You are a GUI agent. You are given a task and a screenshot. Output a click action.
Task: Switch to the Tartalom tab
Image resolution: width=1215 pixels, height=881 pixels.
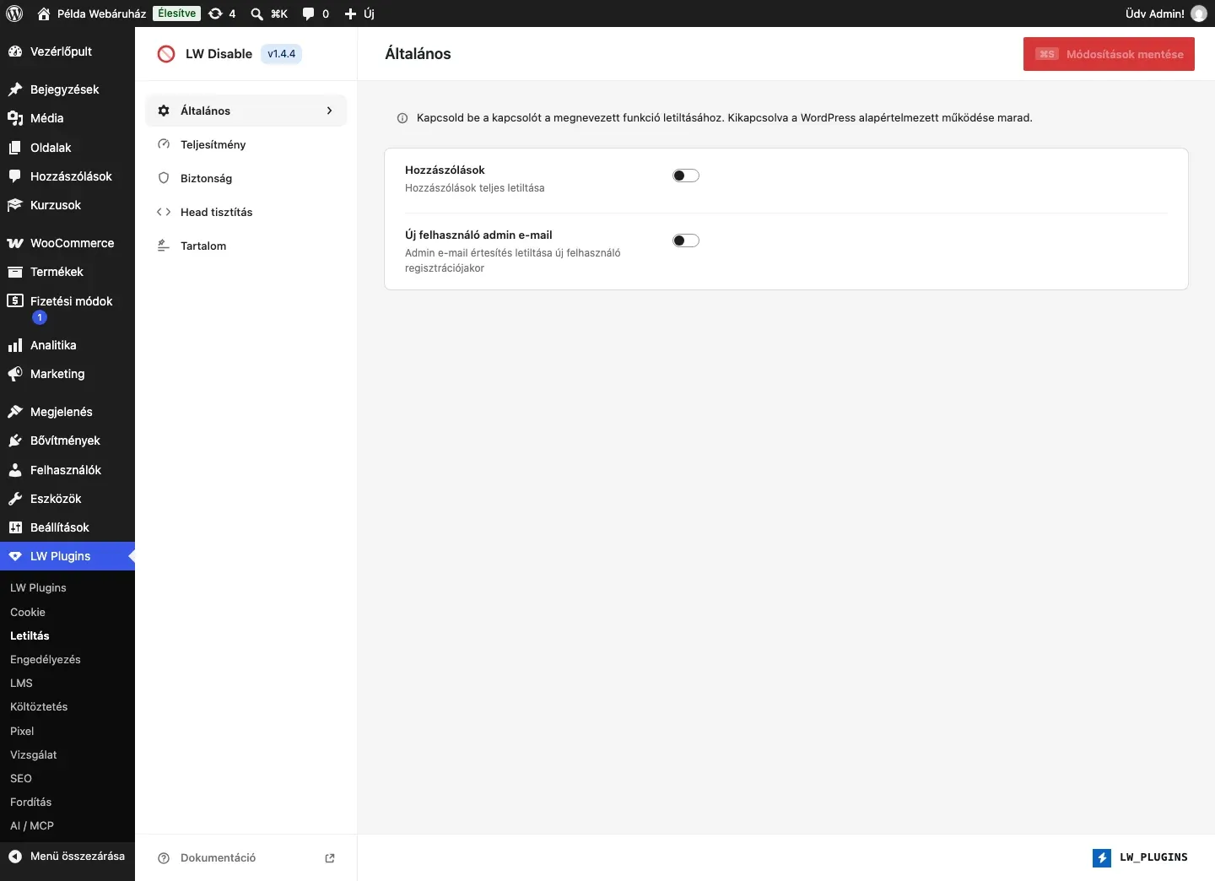246,246
